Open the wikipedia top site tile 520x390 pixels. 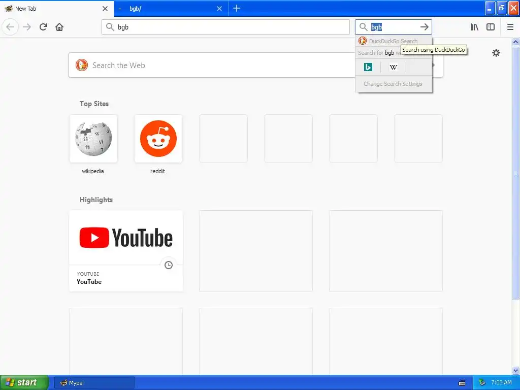[93, 139]
